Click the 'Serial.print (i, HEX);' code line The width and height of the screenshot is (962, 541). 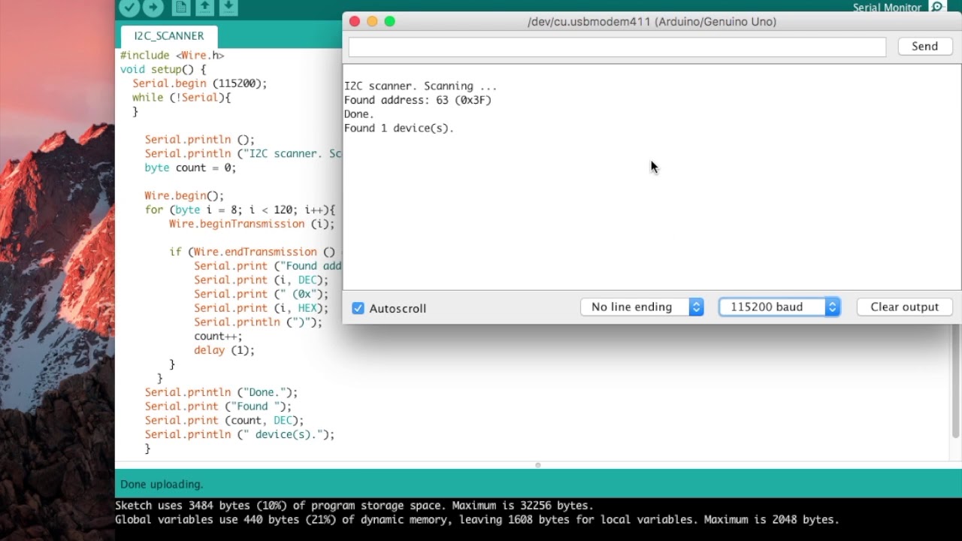coord(262,308)
